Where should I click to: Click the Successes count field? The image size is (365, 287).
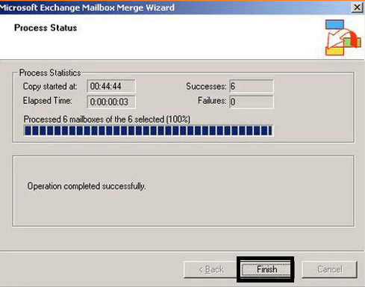click(x=252, y=86)
